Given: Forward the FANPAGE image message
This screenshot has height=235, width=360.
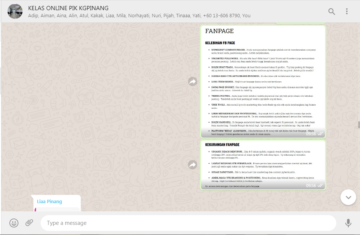Looking at the screenshot, I should click(193, 82).
